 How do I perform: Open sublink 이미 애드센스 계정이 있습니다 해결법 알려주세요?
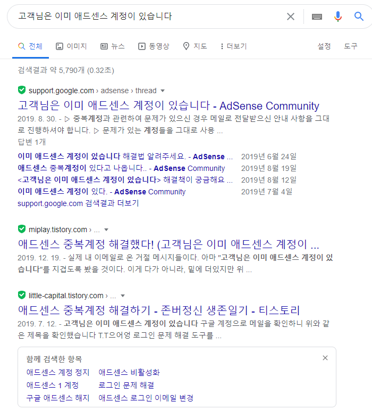pyautogui.click(x=125, y=156)
